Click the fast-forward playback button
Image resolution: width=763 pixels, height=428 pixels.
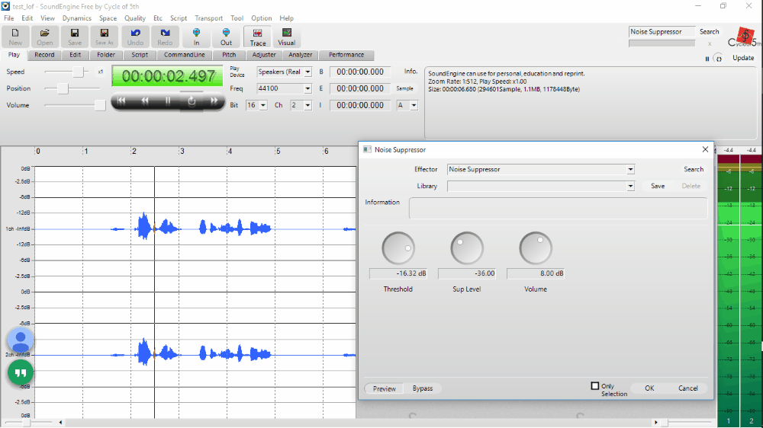tap(214, 101)
